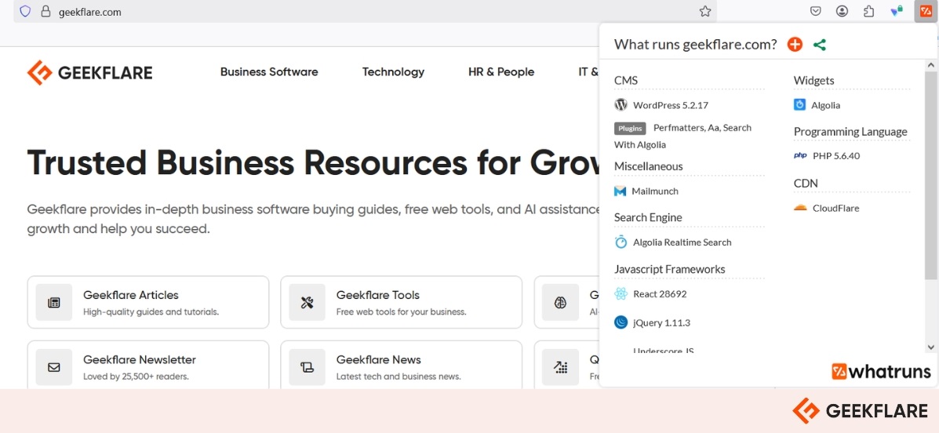Open the Pocket save icon
Image resolution: width=939 pixels, height=433 pixels.
point(815,11)
